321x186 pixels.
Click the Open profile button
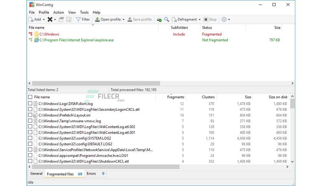tap(108, 19)
